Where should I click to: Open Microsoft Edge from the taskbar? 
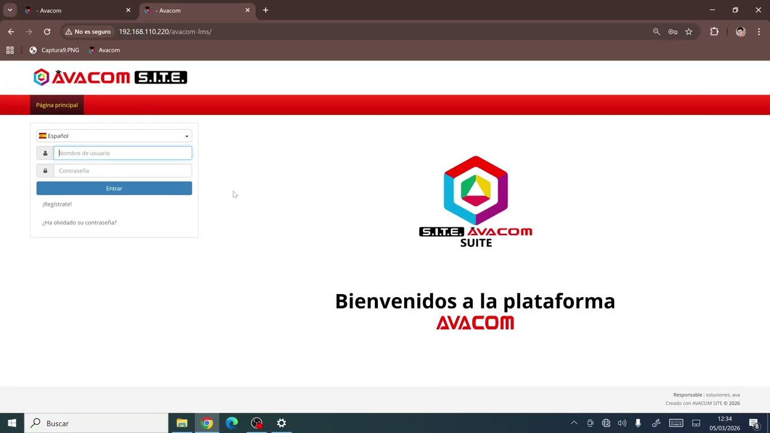click(x=232, y=423)
